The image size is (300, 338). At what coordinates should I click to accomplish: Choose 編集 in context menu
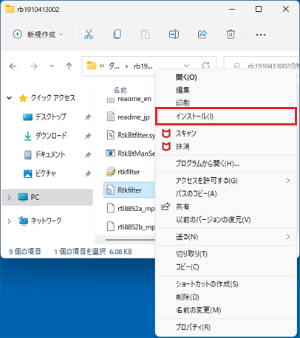[226, 90]
